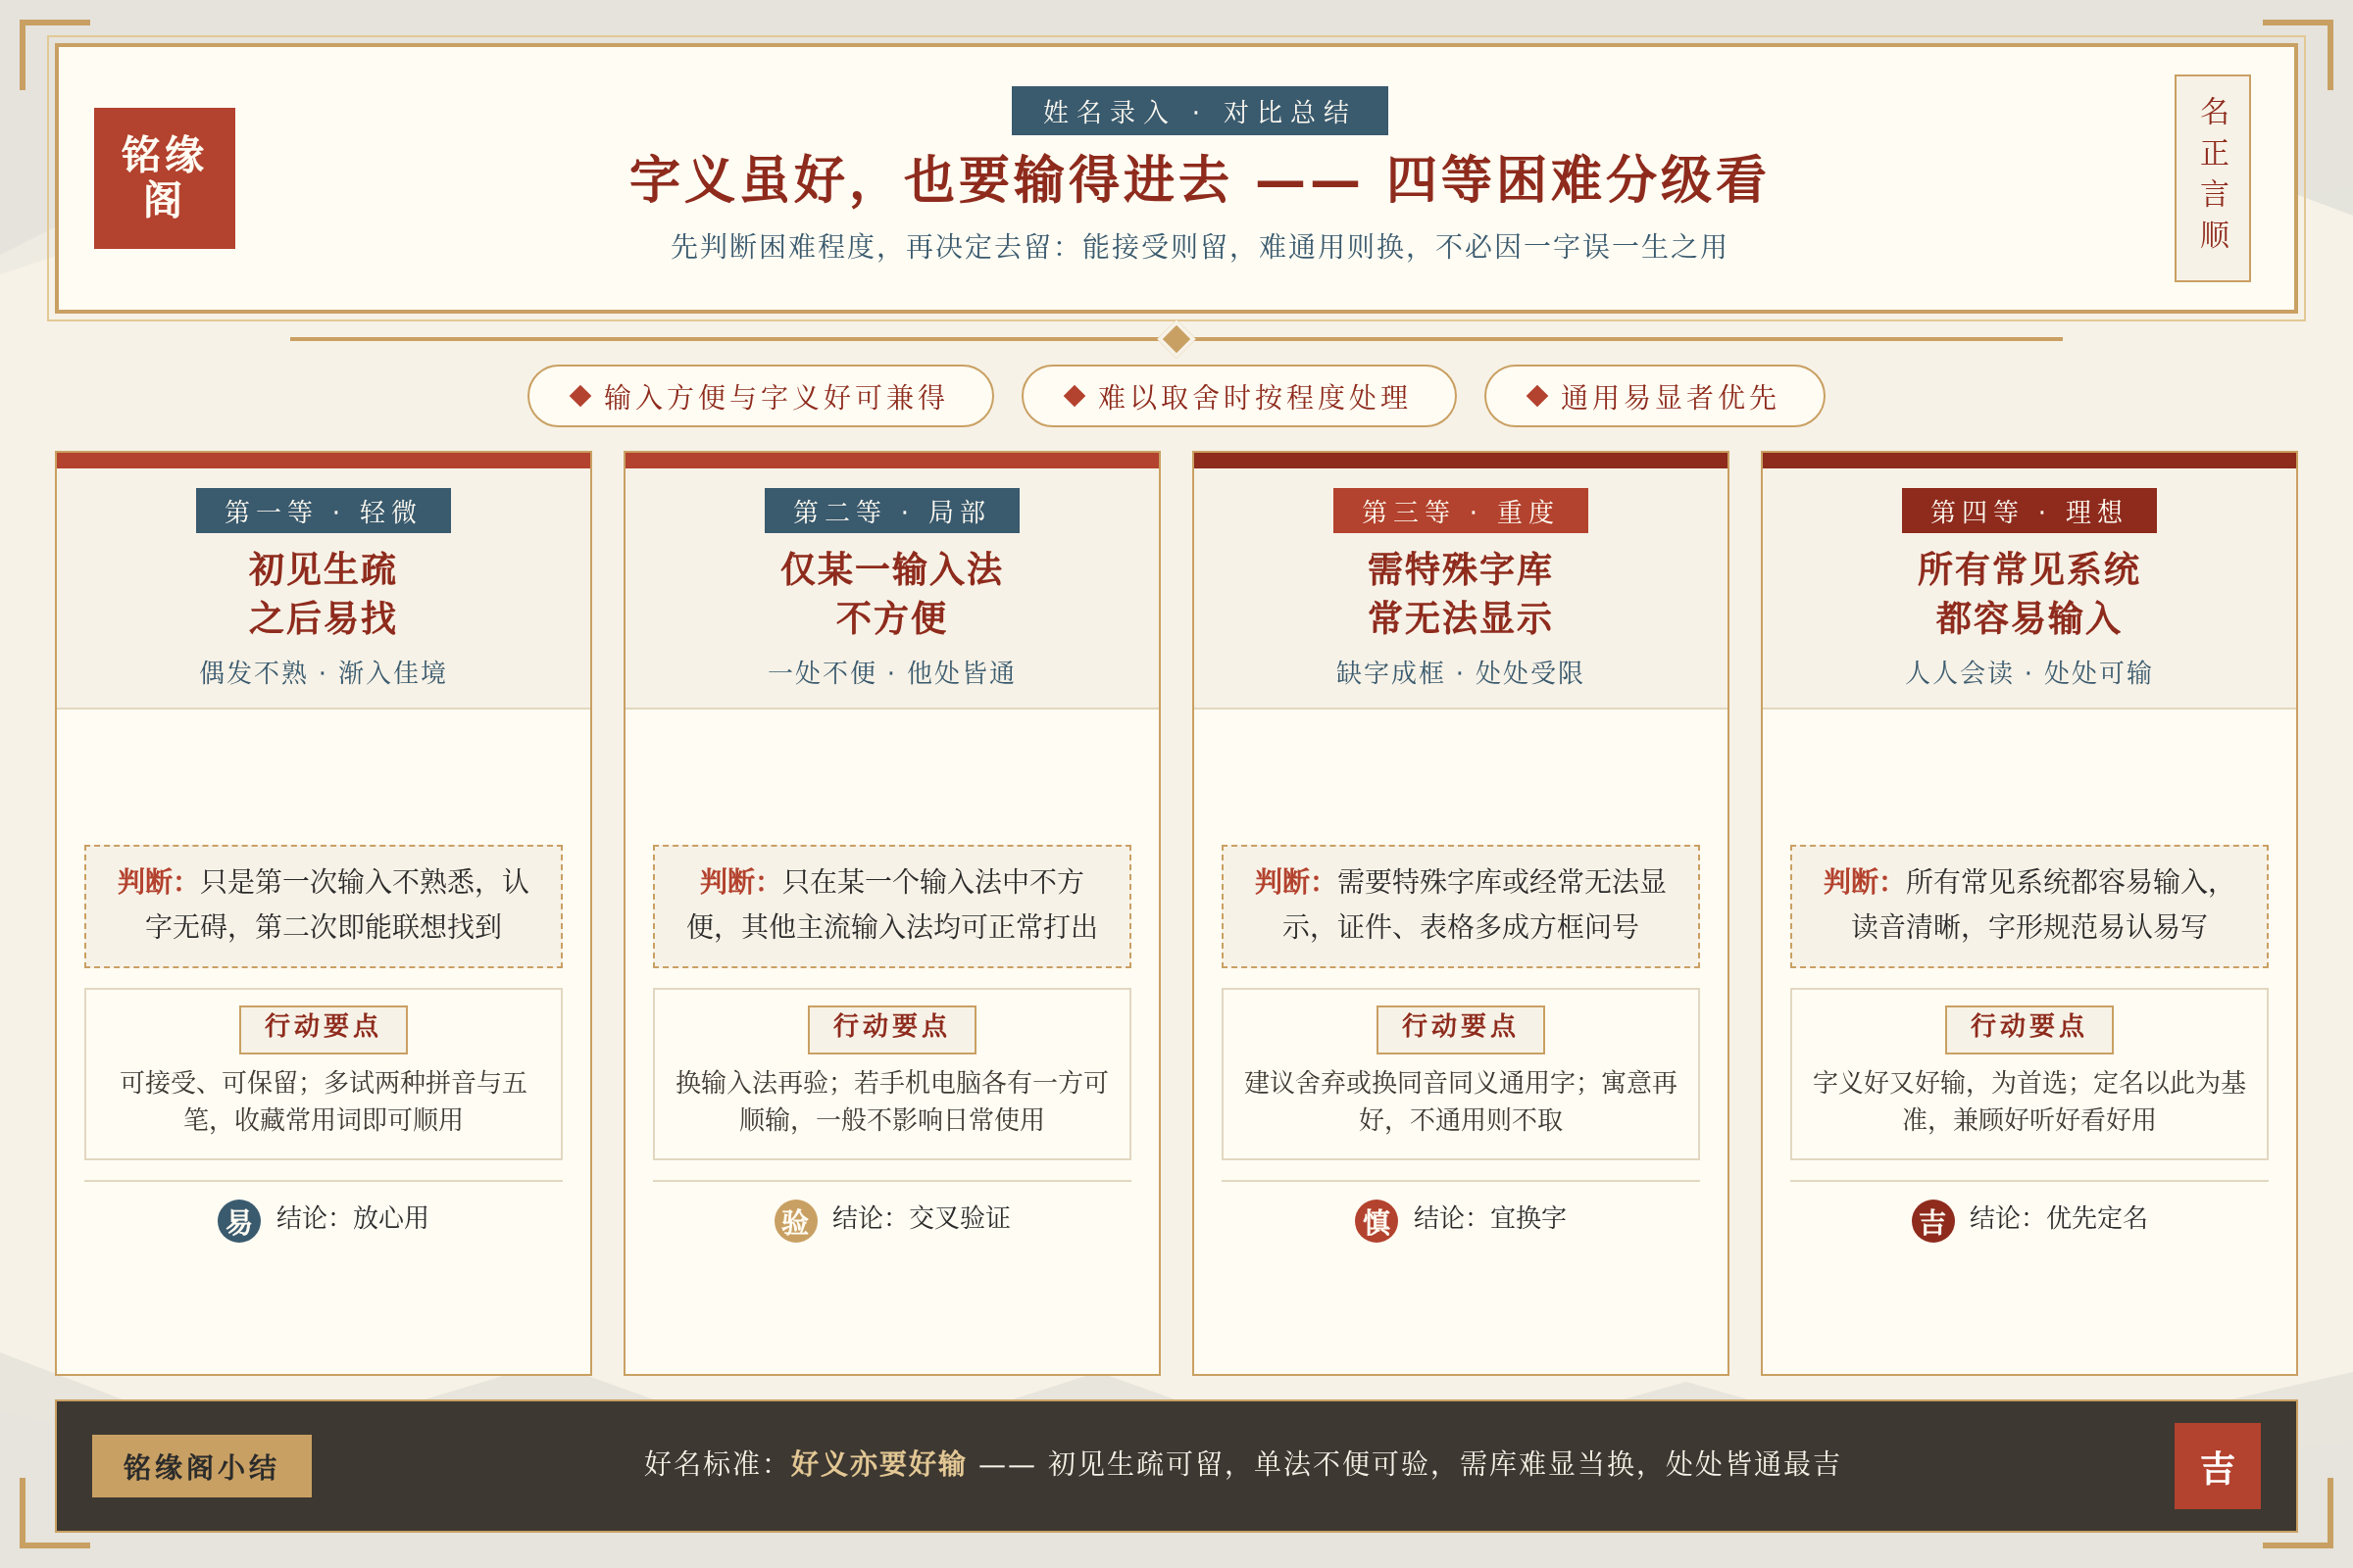This screenshot has width=2353, height=1568.
Task: Click the 输入方便与字义好可兼得 pill
Action: tap(761, 396)
